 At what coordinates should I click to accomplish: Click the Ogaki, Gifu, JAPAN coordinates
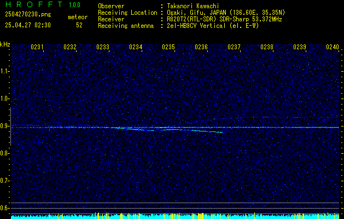pyautogui.click(x=226, y=13)
